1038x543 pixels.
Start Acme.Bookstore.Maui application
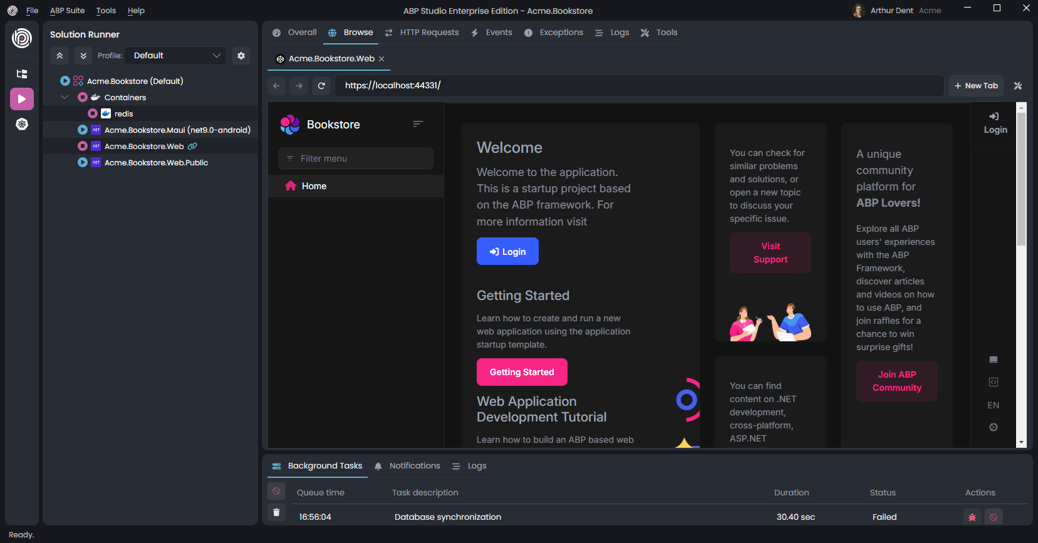point(83,130)
